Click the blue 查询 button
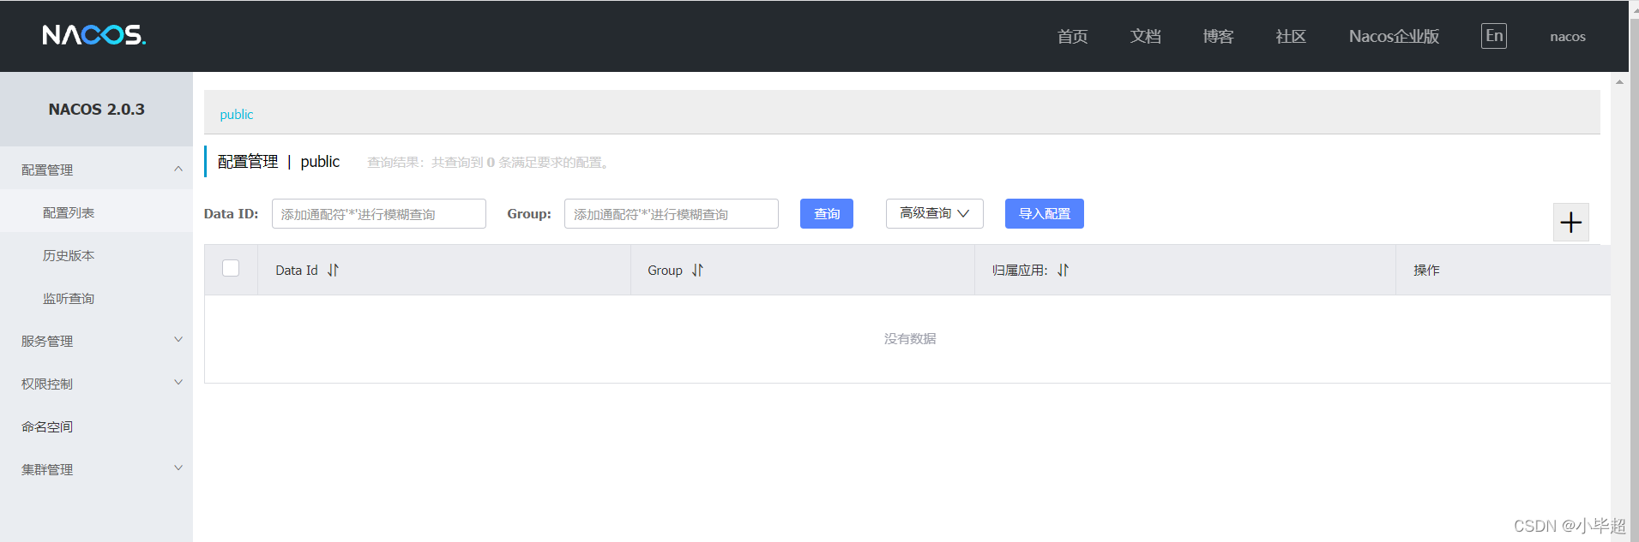The height and width of the screenshot is (542, 1639). 827,213
